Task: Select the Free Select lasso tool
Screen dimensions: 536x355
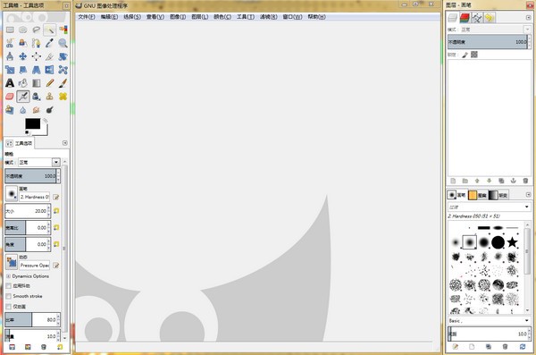Action: (37, 30)
